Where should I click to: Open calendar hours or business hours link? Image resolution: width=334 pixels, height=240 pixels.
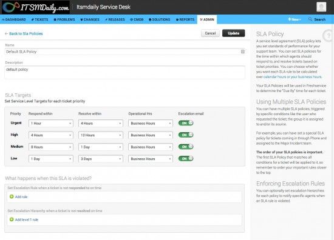click(293, 77)
